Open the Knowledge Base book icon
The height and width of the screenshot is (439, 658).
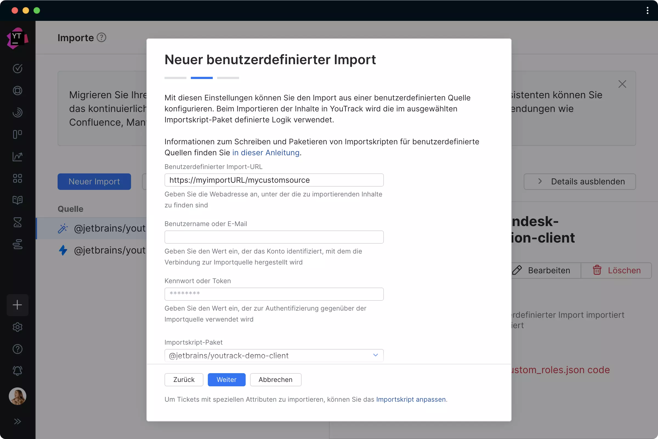17,200
